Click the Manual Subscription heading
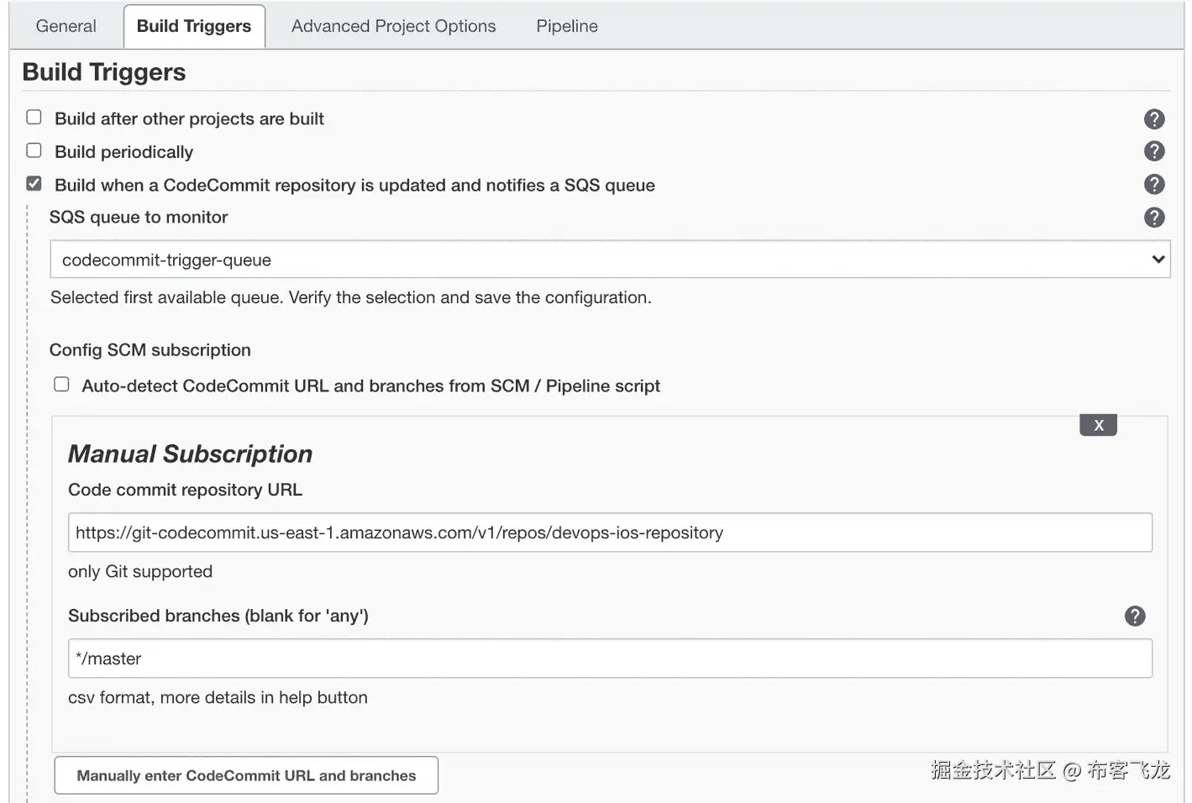 coord(190,454)
